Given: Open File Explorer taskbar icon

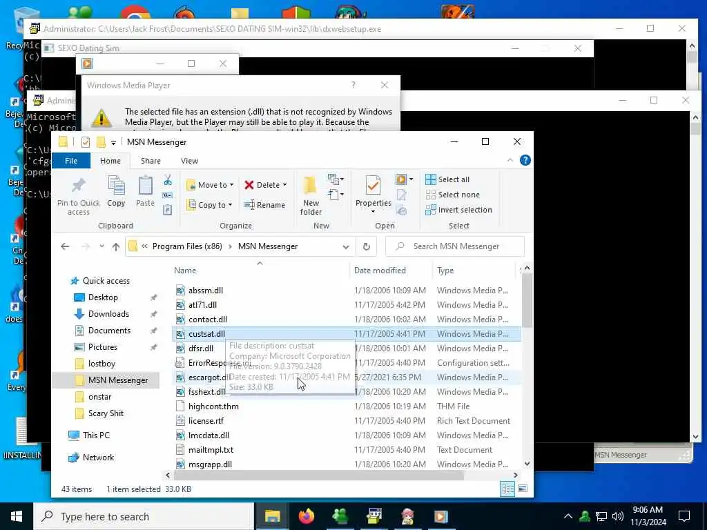Looking at the screenshot, I should (x=272, y=516).
